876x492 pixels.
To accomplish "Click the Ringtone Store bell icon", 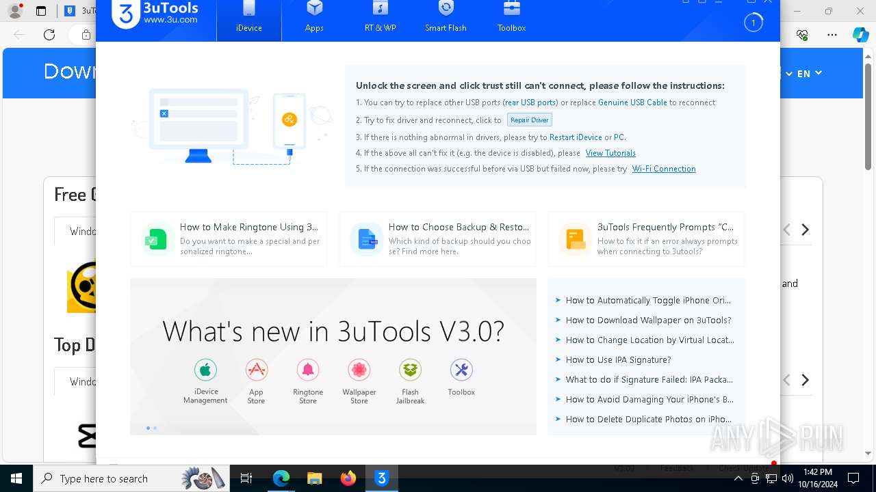I will (308, 370).
